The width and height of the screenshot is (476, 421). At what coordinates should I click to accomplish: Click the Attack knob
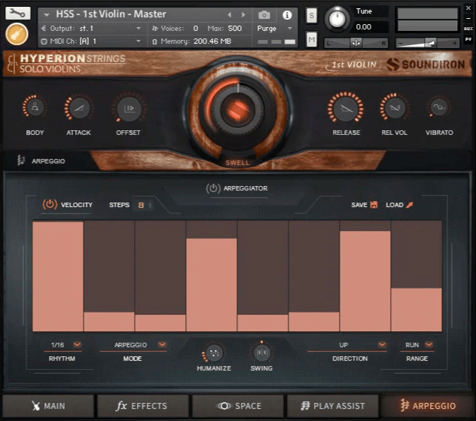point(78,108)
